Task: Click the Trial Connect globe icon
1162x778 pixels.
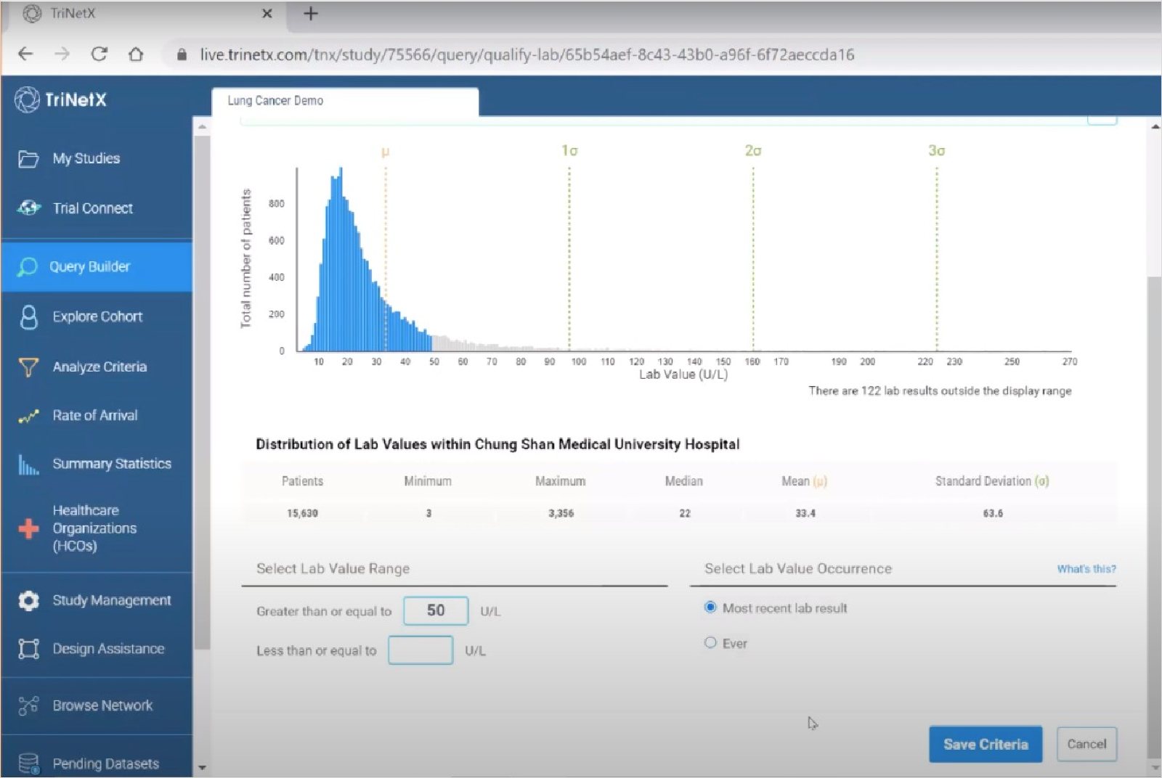Action: tap(29, 208)
